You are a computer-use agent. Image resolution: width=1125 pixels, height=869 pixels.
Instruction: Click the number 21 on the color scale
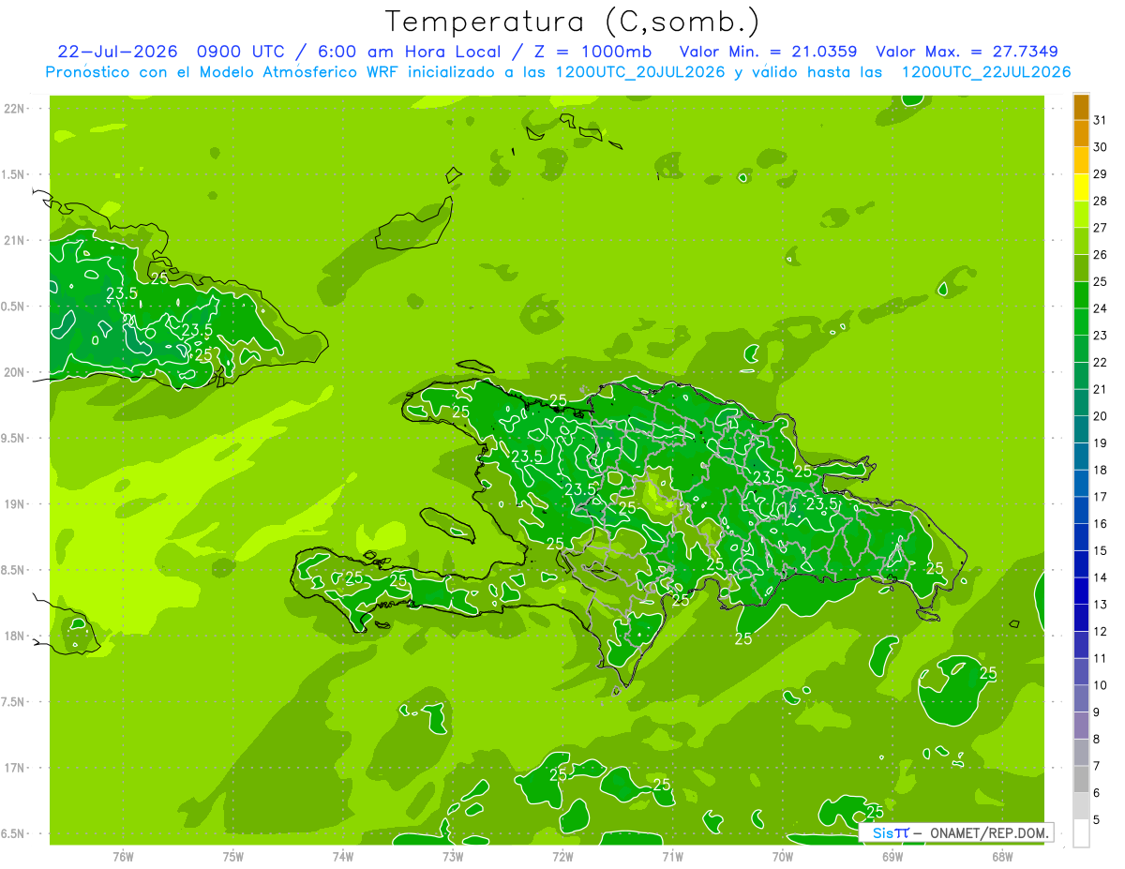click(x=1101, y=389)
